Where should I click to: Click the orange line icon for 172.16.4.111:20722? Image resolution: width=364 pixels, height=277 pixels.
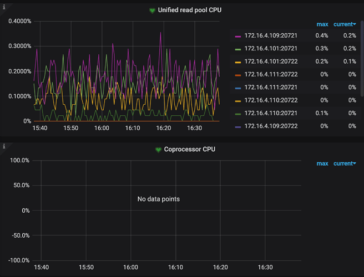pos(238,75)
